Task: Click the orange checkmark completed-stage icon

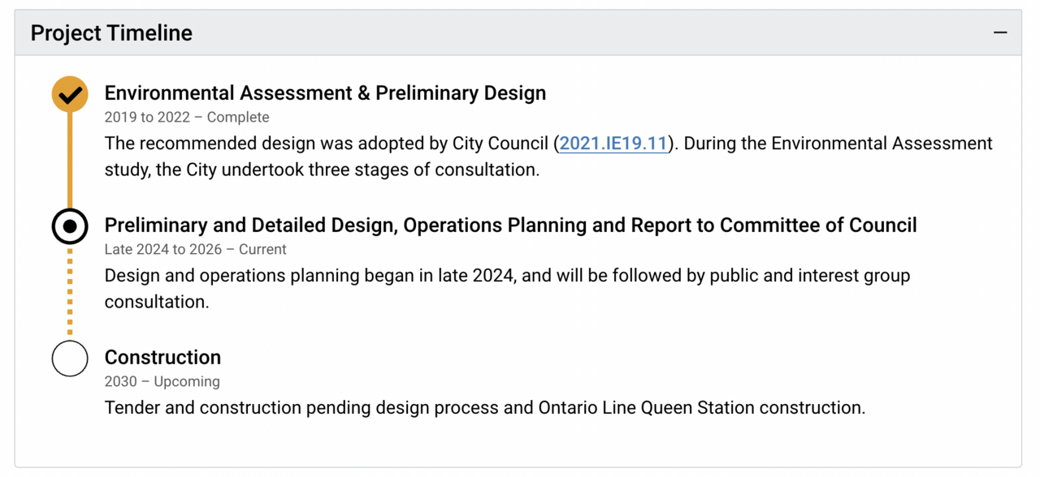Action: point(70,94)
